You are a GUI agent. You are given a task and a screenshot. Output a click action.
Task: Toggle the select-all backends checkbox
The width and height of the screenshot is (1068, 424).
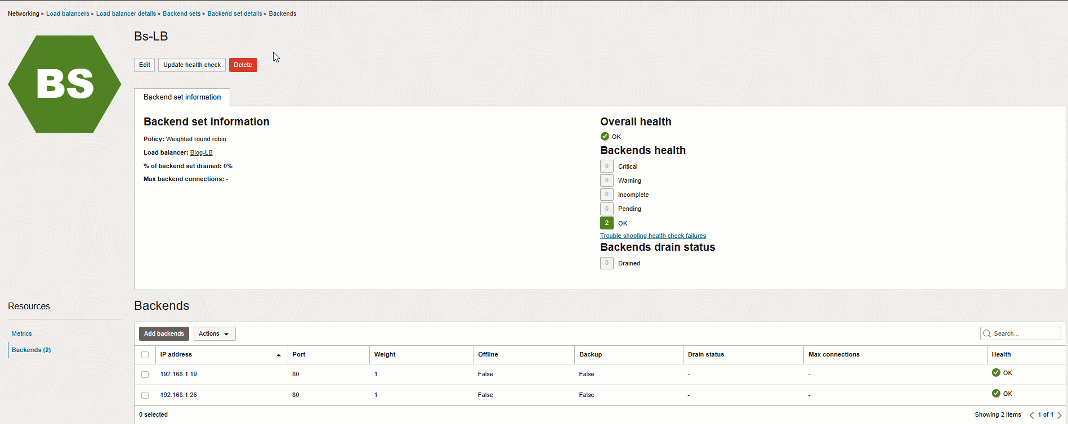[x=145, y=355]
